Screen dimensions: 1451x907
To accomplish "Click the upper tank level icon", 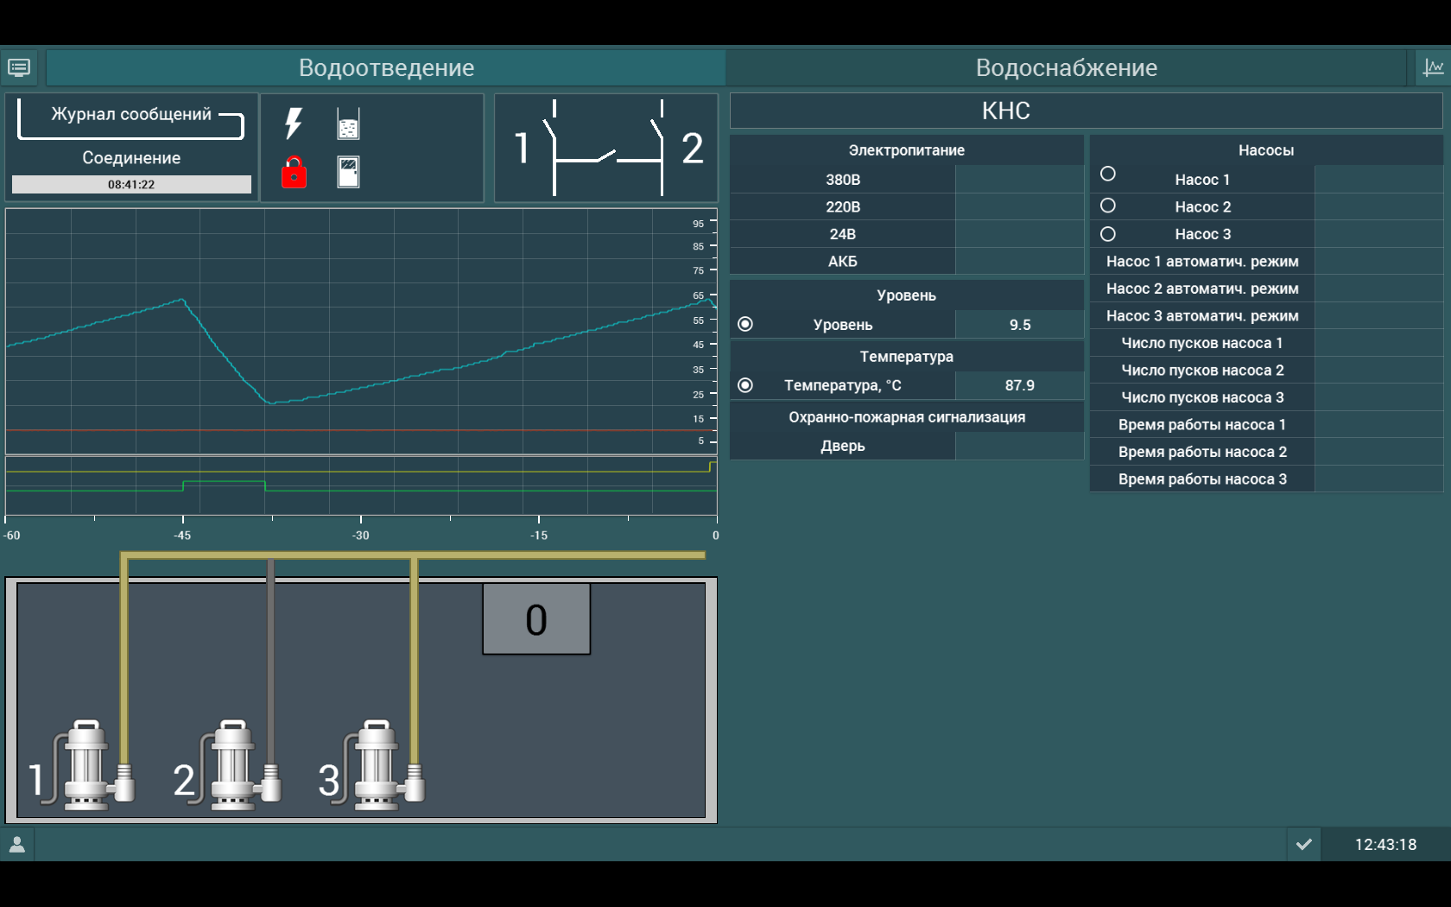I will [348, 124].
